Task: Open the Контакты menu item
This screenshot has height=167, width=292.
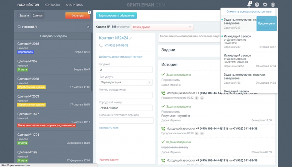Action: pyautogui.click(x=52, y=5)
